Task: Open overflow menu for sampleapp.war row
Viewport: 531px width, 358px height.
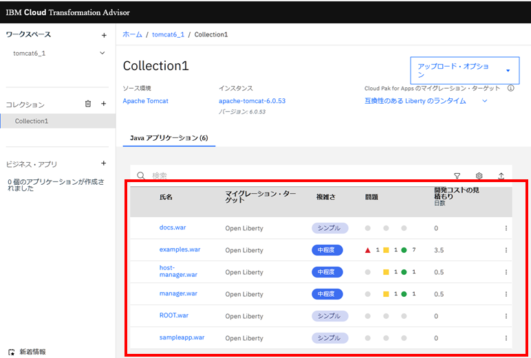Action: tap(506, 338)
